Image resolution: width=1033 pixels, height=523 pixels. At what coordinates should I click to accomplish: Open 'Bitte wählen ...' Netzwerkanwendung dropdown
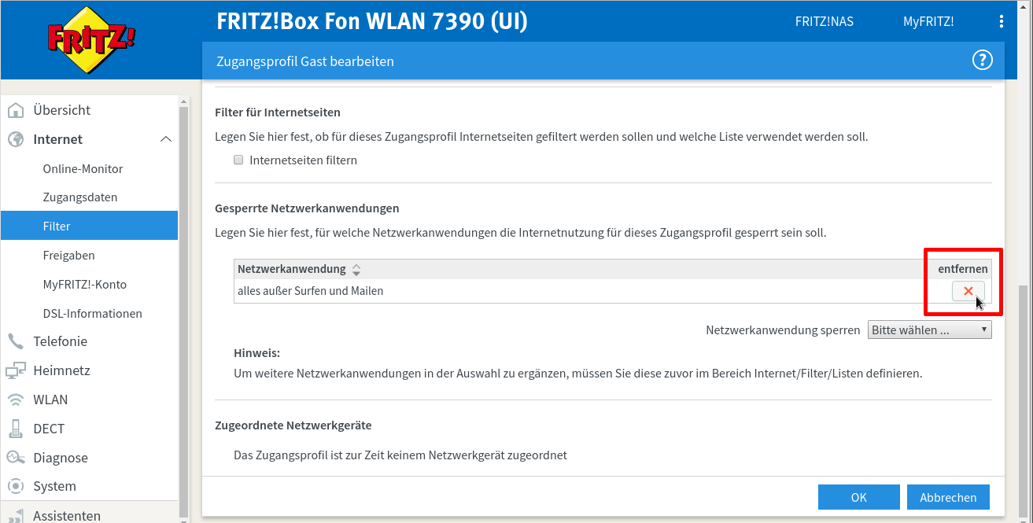(x=929, y=330)
